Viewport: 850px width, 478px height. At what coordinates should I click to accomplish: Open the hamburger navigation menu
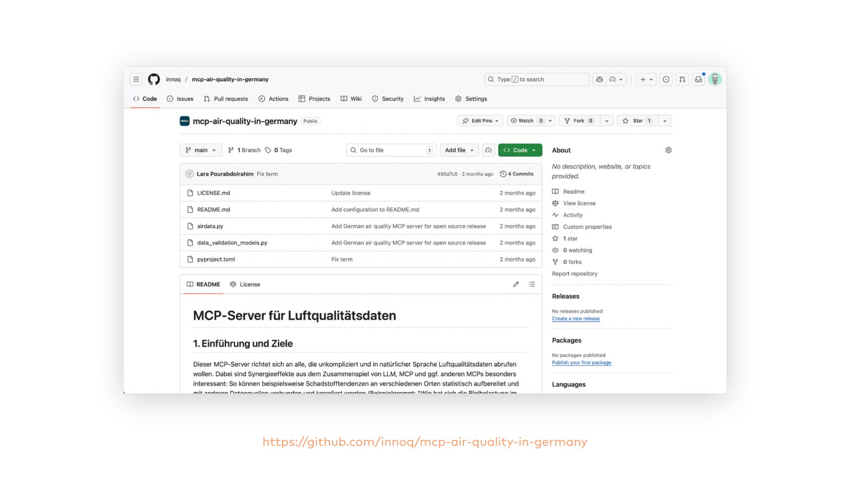tap(136, 79)
